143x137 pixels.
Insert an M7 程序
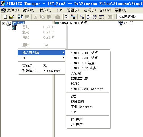88,125
